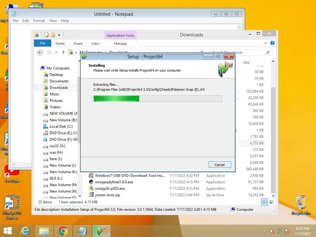The height and width of the screenshot is (237, 316).
Task: Open File menu in Notepad
Action: (x=15, y=21)
